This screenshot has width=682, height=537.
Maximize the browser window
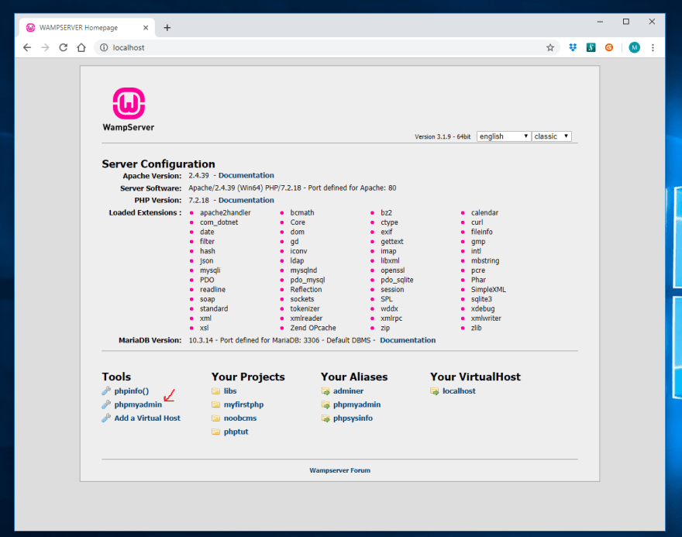point(626,22)
